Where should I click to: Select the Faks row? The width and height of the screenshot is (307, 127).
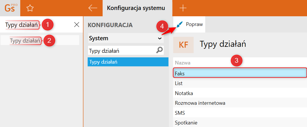tap(240, 73)
